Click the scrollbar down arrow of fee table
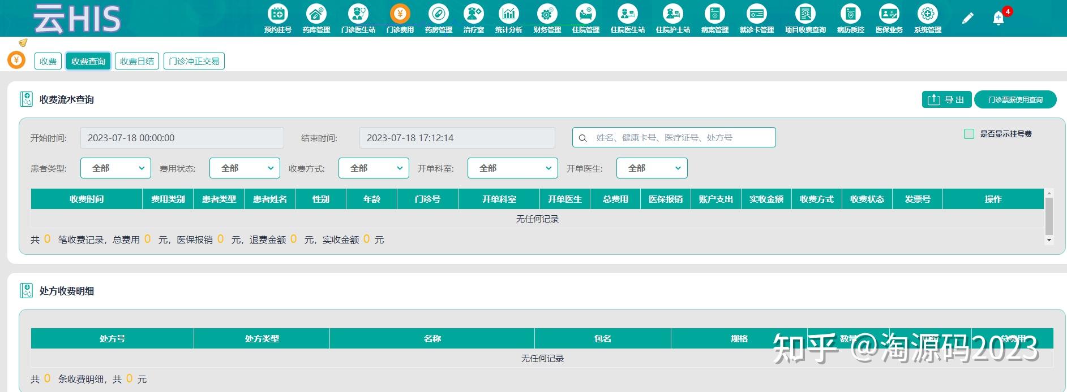The height and width of the screenshot is (392, 1067). tap(1049, 240)
